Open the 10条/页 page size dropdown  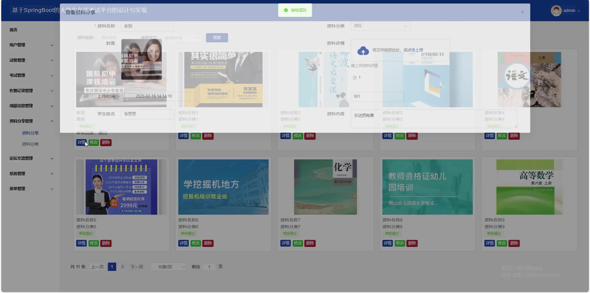(x=168, y=267)
